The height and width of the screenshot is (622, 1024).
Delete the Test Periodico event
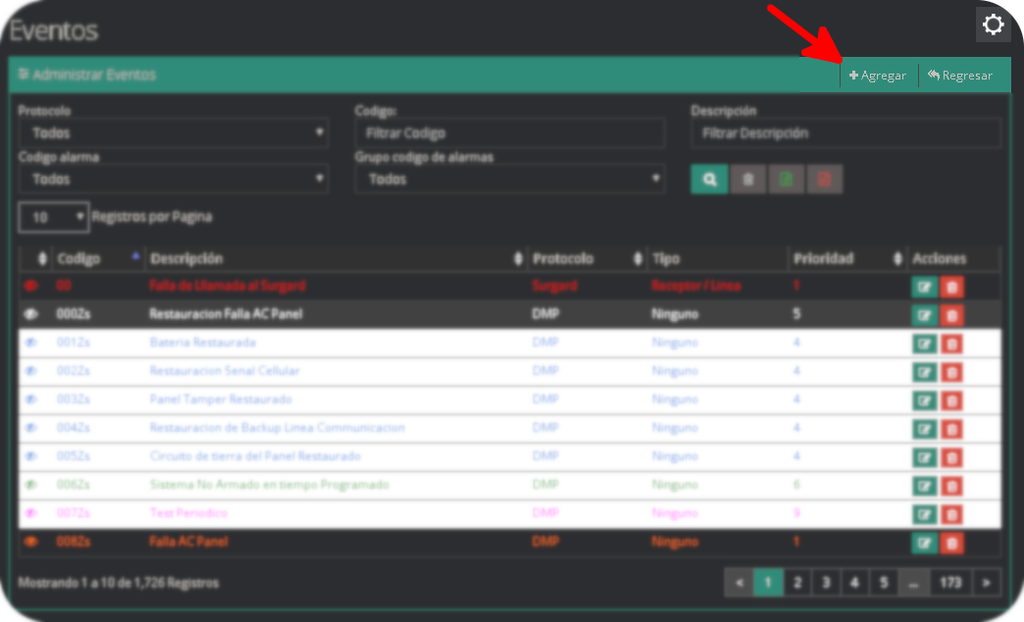tap(951, 514)
